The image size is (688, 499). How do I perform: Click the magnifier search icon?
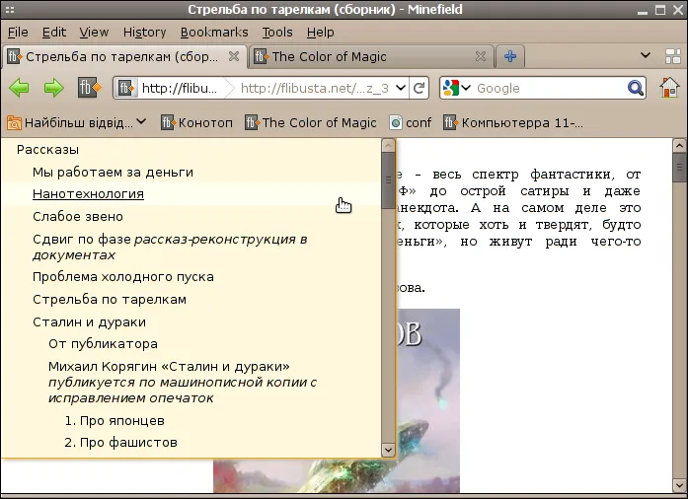(x=636, y=88)
